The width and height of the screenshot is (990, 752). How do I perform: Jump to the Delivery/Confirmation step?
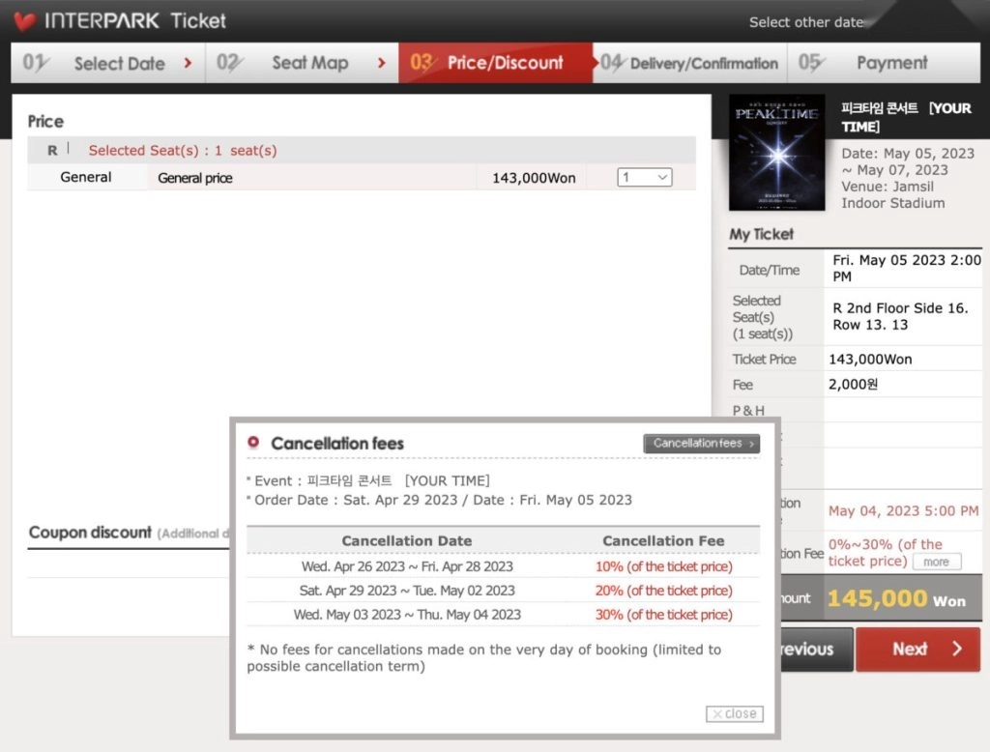pos(690,64)
